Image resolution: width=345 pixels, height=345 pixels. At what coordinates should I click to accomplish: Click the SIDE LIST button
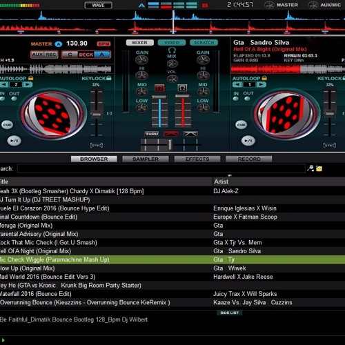(x=230, y=313)
